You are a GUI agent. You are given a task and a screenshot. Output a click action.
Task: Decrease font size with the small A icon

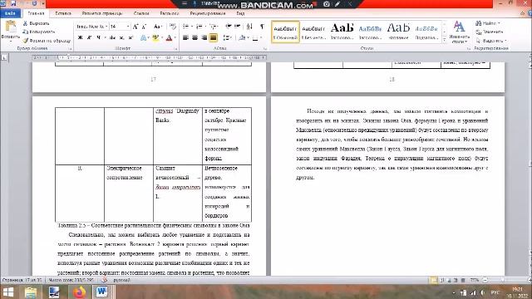[144, 27]
